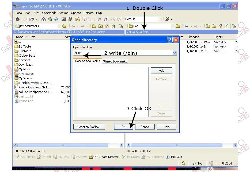The width and height of the screenshot is (250, 172).
Task: Open the queue toolbar dropdown arrow
Action: tap(36, 19)
